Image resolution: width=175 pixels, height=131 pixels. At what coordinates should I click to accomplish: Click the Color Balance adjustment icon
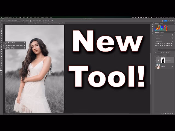pos(169,43)
